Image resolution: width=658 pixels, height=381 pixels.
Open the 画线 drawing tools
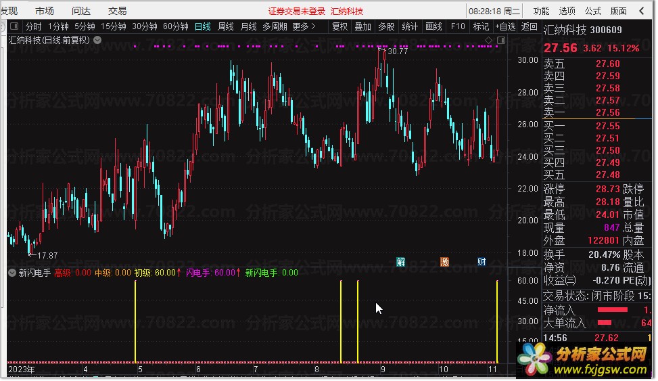tap(434, 27)
